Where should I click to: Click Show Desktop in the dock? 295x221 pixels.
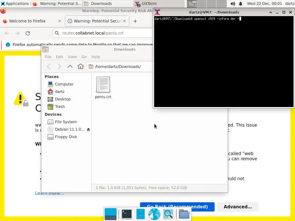pos(110,214)
